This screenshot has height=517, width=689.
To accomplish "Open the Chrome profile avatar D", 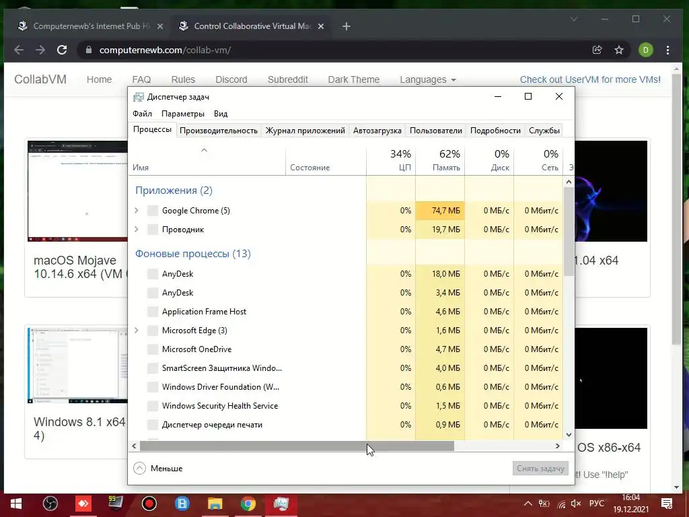I will [645, 50].
